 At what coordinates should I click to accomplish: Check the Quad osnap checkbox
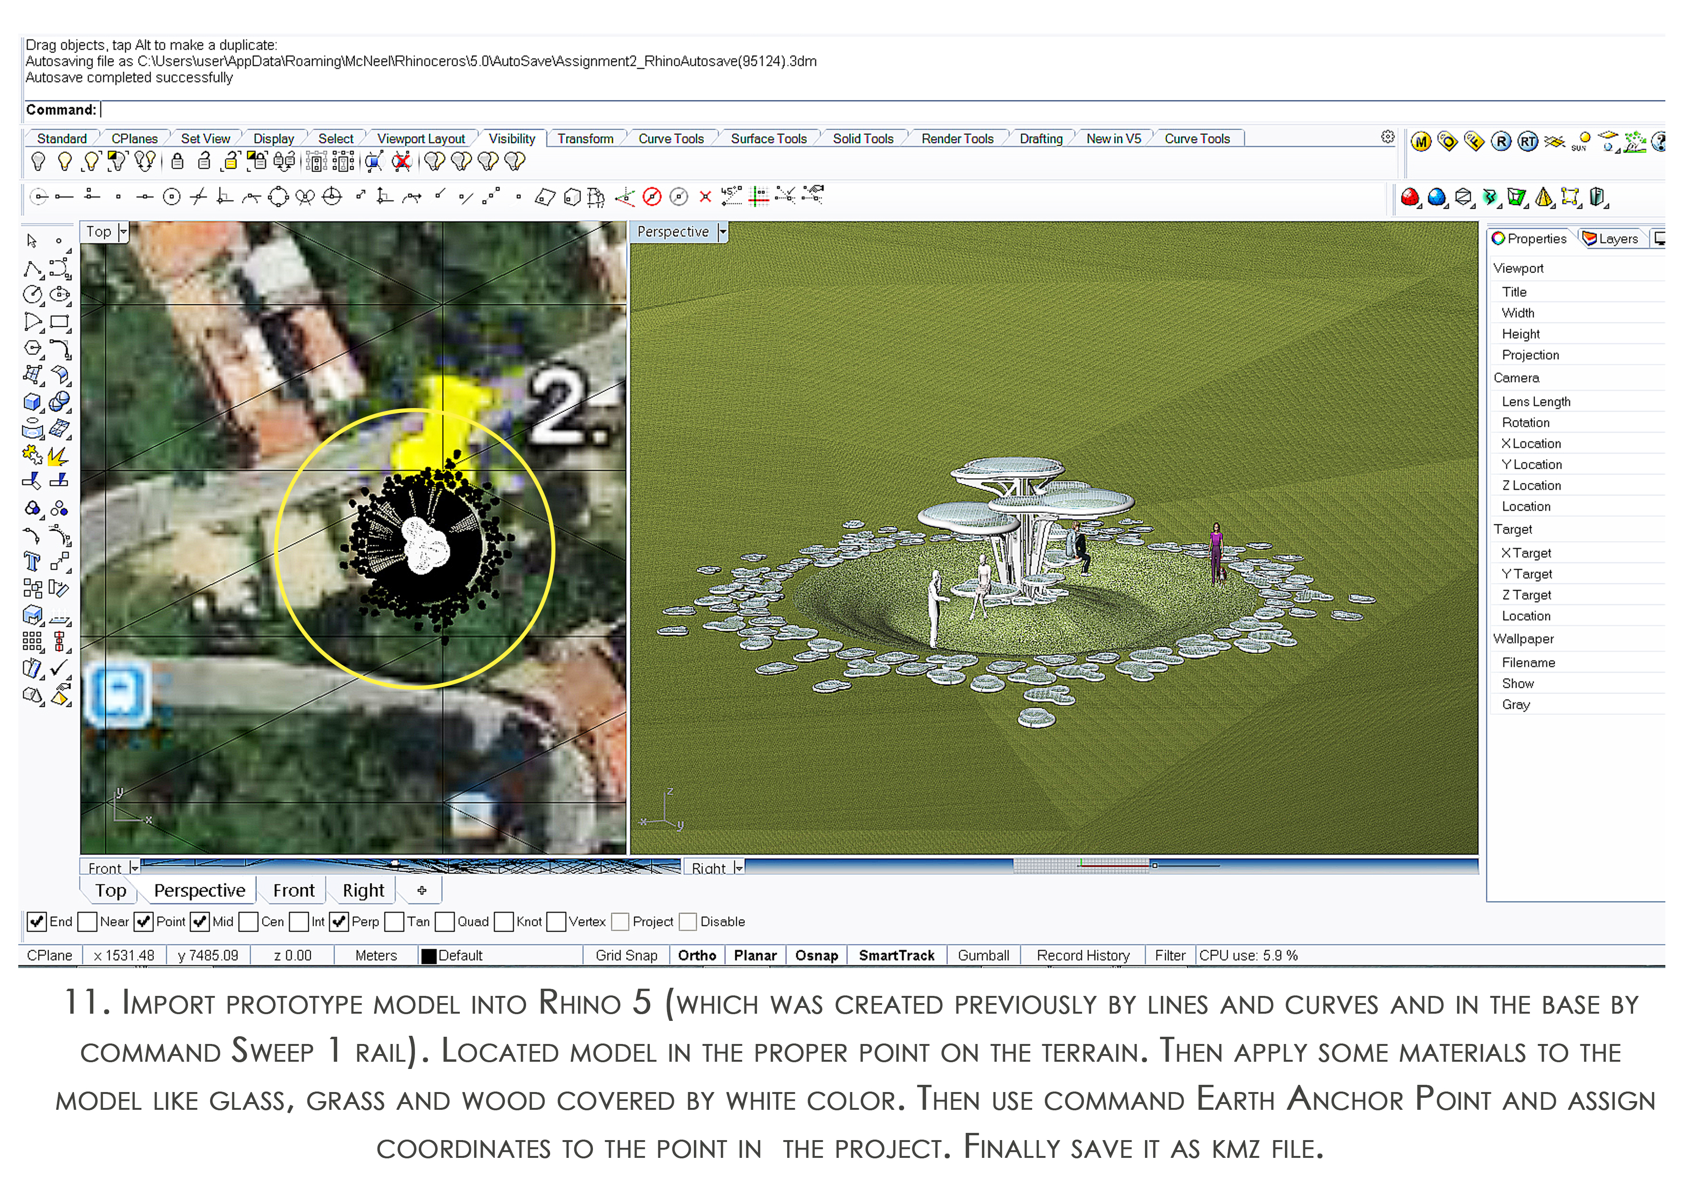click(444, 922)
